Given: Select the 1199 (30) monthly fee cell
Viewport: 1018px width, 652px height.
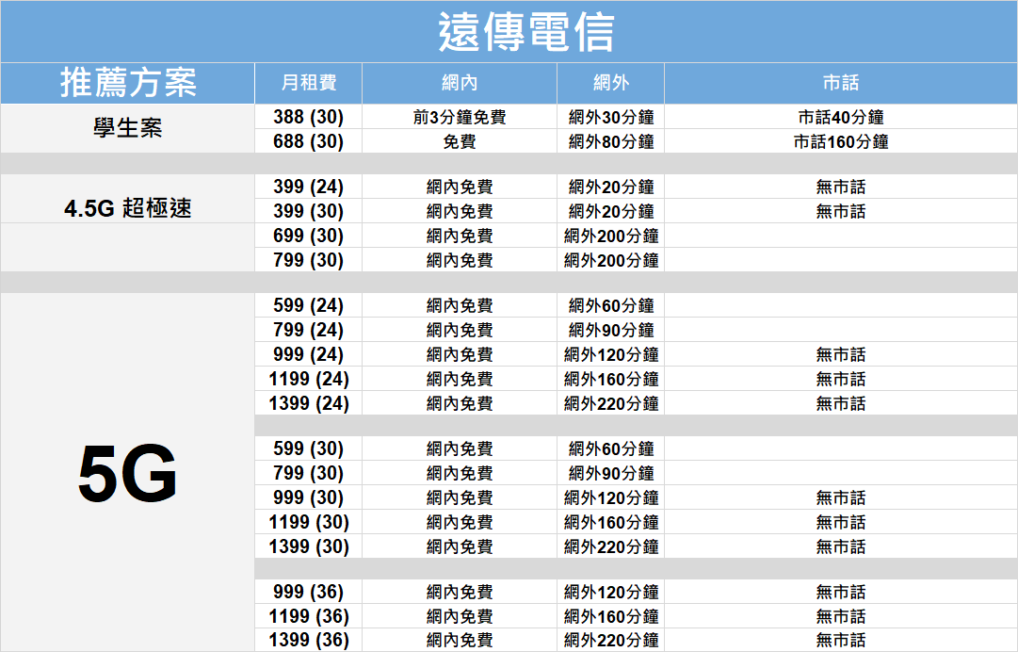Looking at the screenshot, I should click(308, 522).
